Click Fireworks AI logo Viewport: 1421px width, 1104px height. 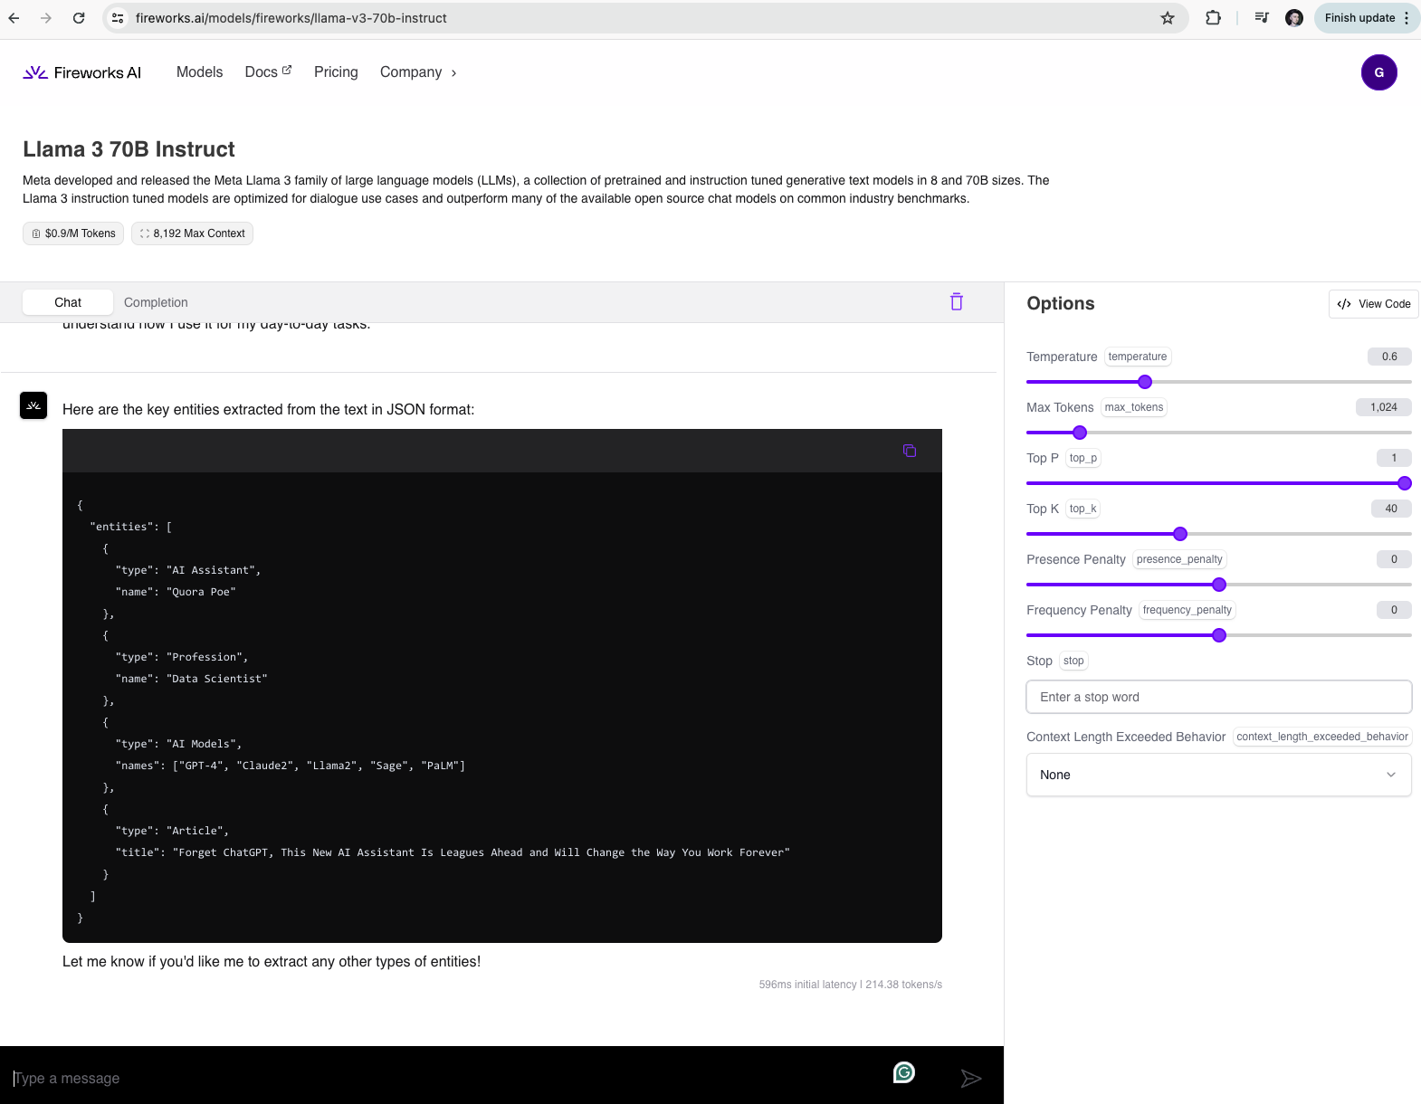tap(82, 72)
